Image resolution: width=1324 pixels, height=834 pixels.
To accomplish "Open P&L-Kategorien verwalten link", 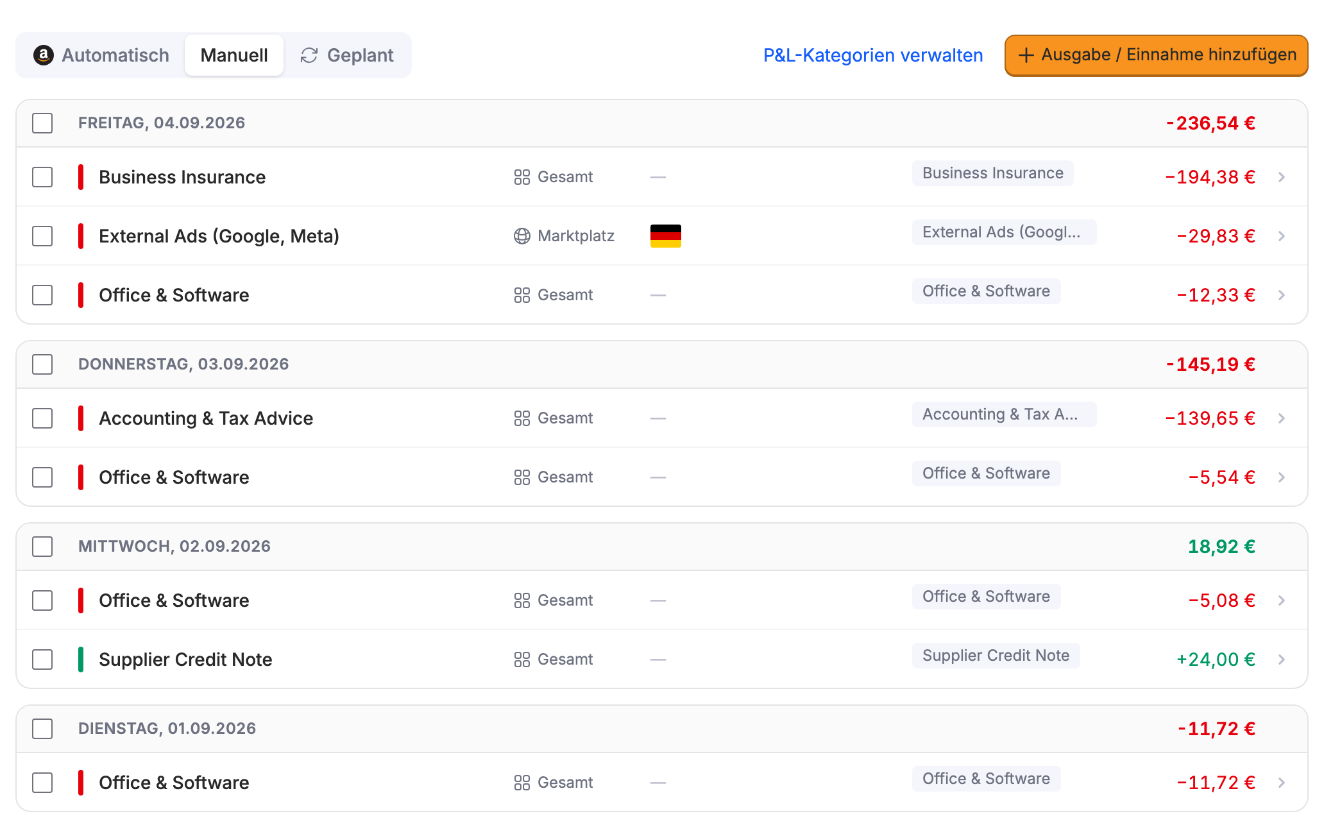I will point(873,55).
